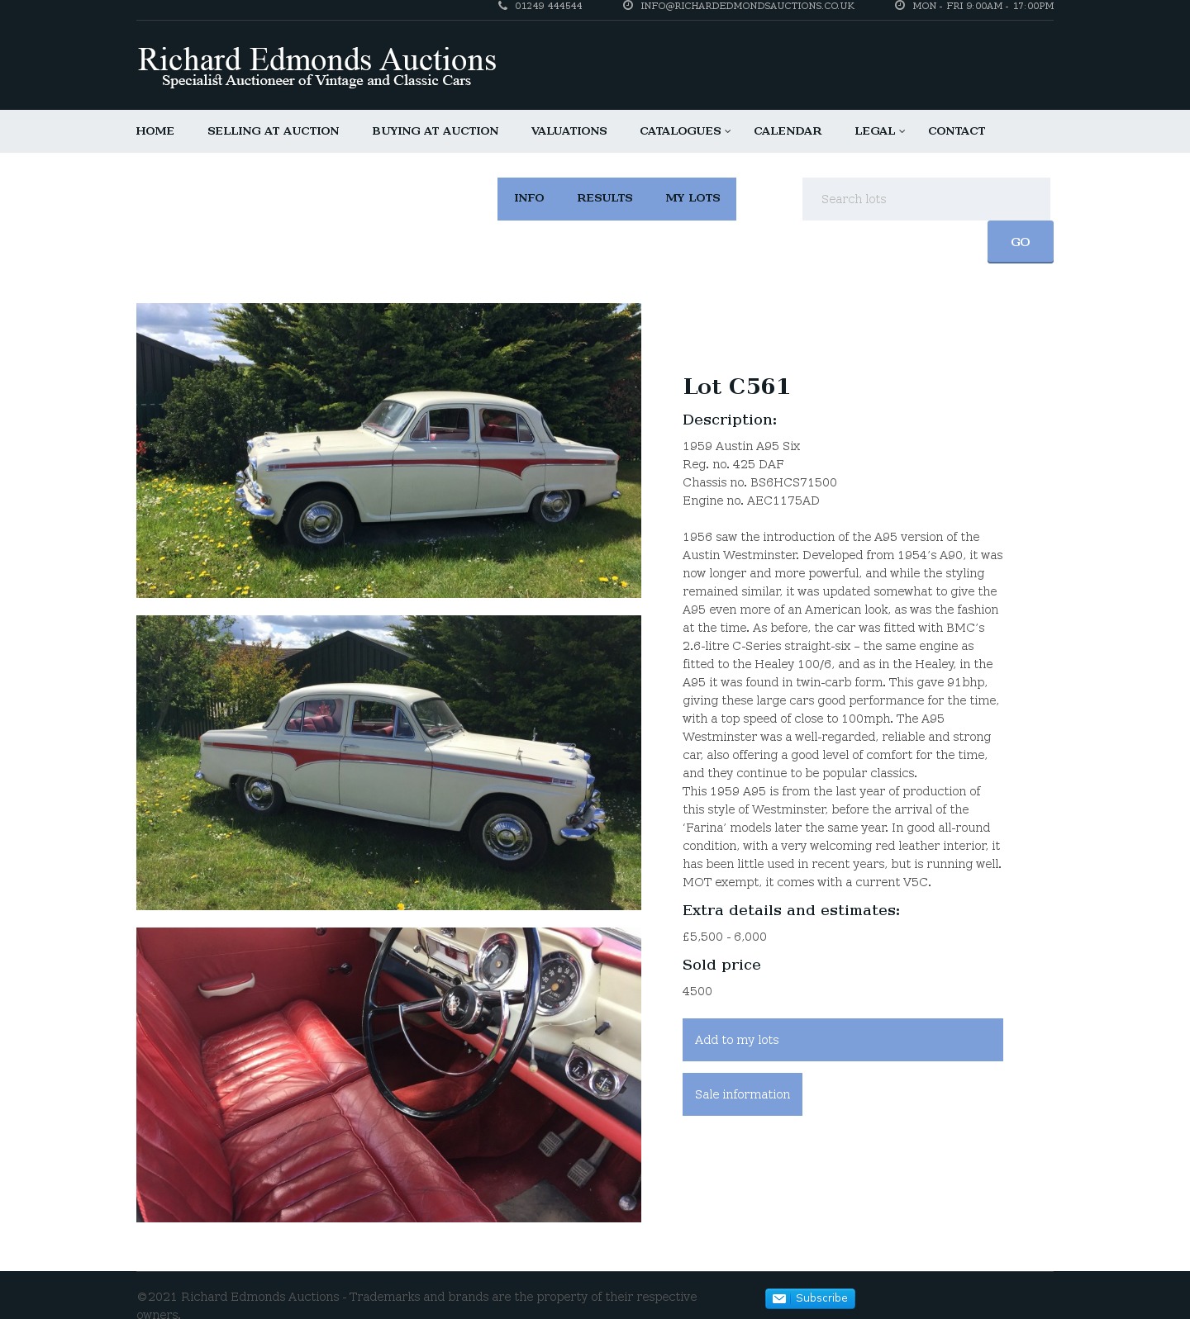1190x1319 pixels.
Task: Open the My Lots tab
Action: pos(693,199)
